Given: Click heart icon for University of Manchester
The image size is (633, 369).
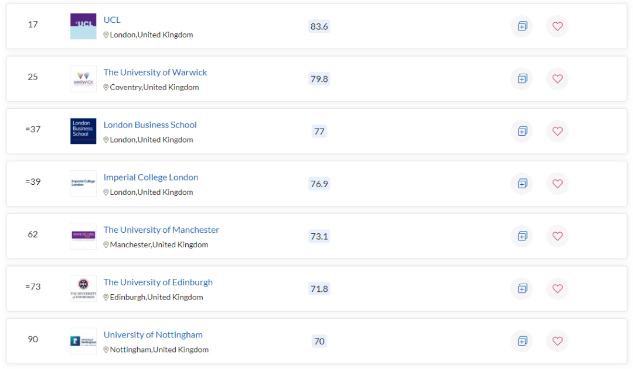Looking at the screenshot, I should 557,236.
